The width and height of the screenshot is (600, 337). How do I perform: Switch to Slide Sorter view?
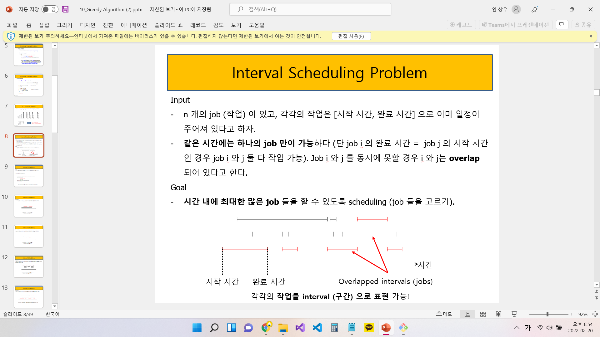pos(483,314)
